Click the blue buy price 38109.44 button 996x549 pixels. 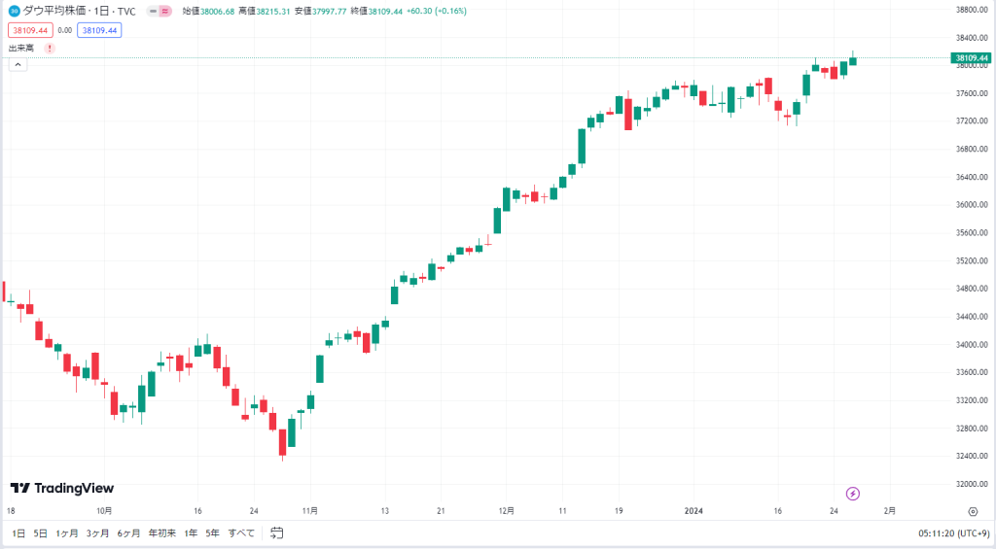click(x=100, y=30)
